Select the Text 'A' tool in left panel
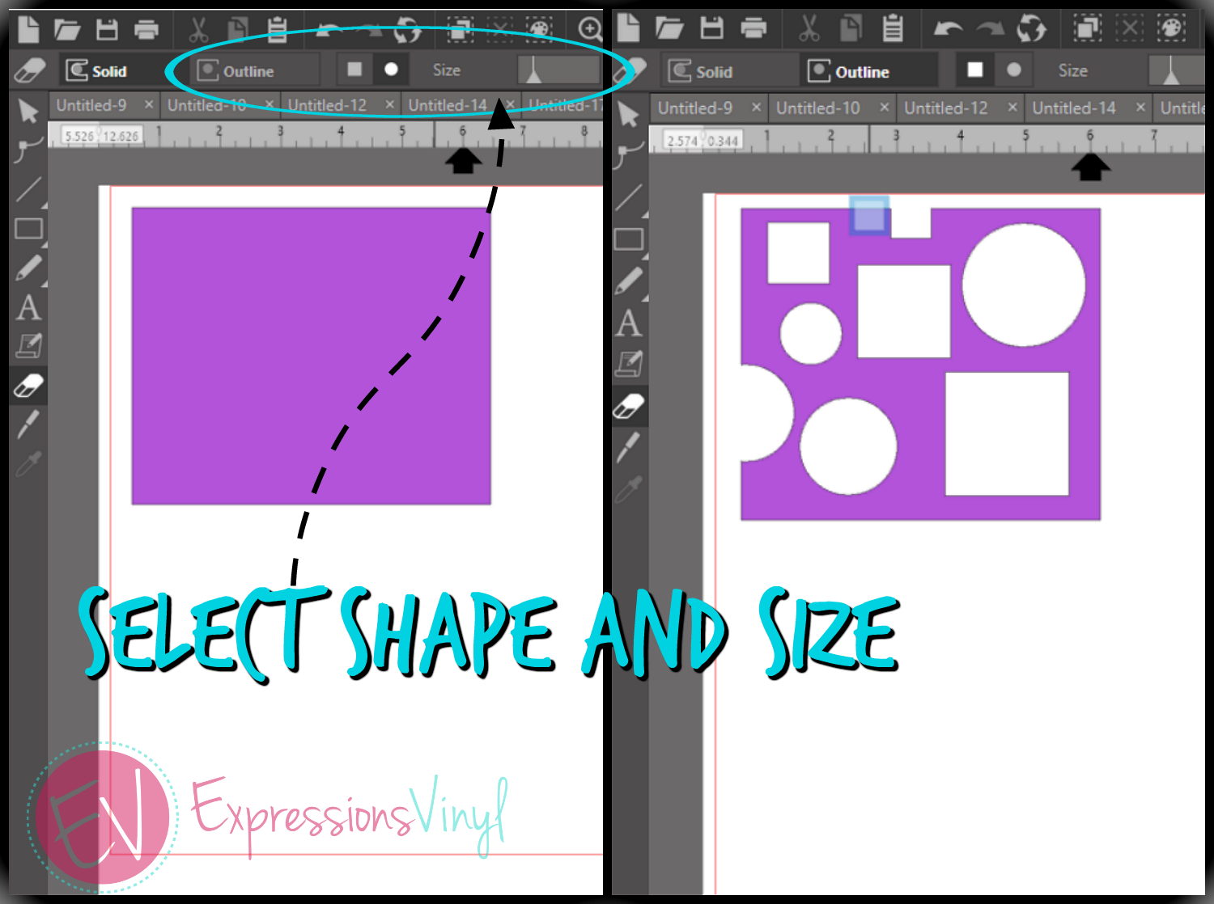The image size is (1214, 904). [x=28, y=307]
